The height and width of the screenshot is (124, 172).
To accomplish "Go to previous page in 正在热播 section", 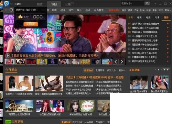I will (164, 70).
